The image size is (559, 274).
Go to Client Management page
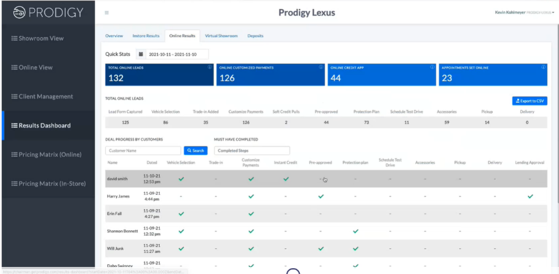[x=48, y=96]
